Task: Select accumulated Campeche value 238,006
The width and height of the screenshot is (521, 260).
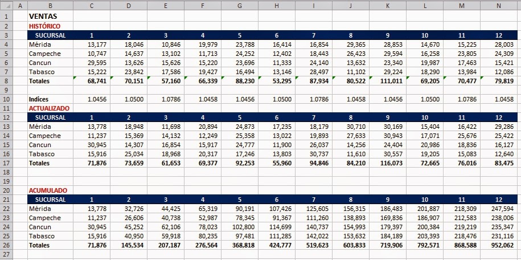Action: (x=499, y=218)
